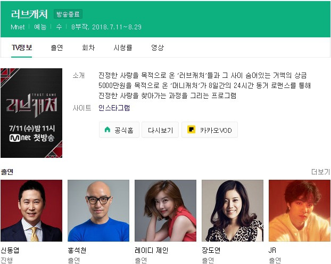Select the TV정보 tab
This screenshot has height=264, width=331.
tap(22, 47)
